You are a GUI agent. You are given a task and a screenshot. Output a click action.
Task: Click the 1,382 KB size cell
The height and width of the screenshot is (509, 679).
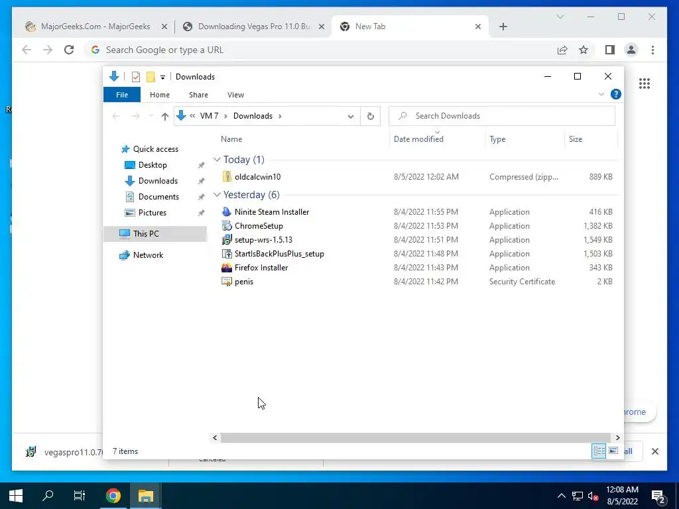(597, 226)
